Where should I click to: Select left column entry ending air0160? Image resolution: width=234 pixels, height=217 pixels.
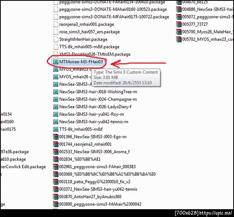tap(7, 122)
